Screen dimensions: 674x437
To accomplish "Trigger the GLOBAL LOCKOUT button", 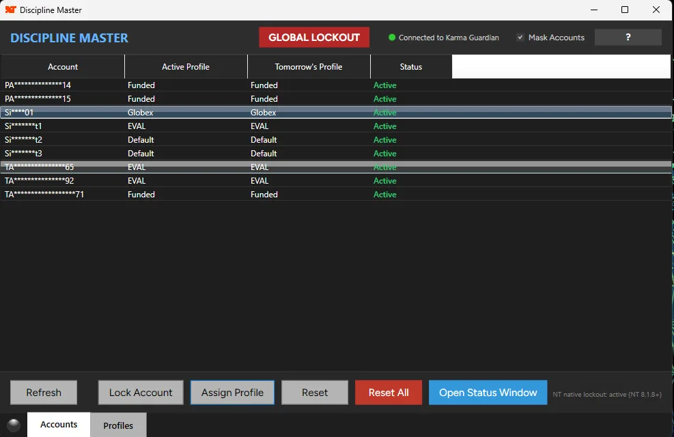I will [x=314, y=38].
